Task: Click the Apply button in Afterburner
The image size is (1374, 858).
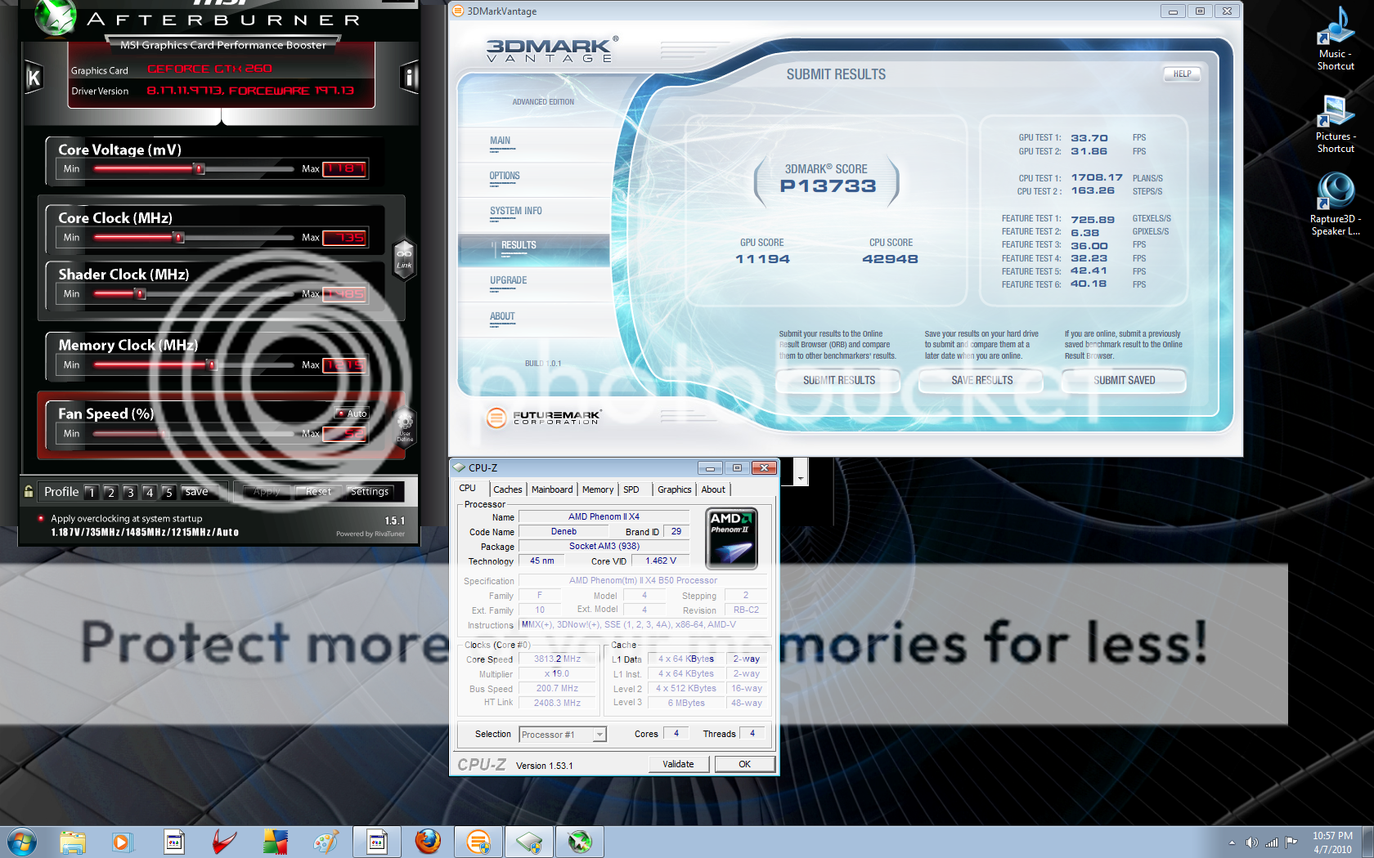Action: click(x=267, y=492)
